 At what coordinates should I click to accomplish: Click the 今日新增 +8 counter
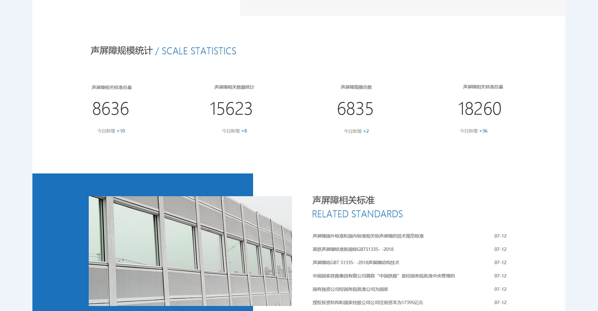[x=234, y=131]
